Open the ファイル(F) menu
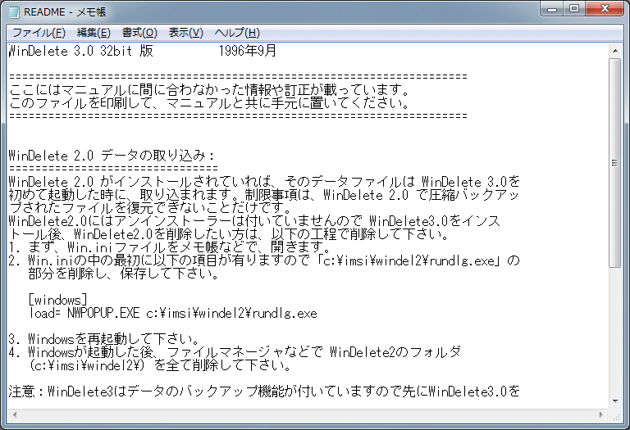Image resolution: width=630 pixels, height=430 pixels. [39, 33]
